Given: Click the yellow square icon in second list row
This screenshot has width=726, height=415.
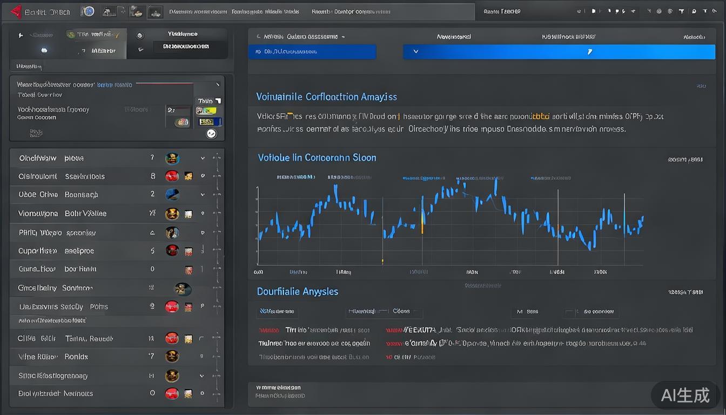Looking at the screenshot, I should click(189, 176).
